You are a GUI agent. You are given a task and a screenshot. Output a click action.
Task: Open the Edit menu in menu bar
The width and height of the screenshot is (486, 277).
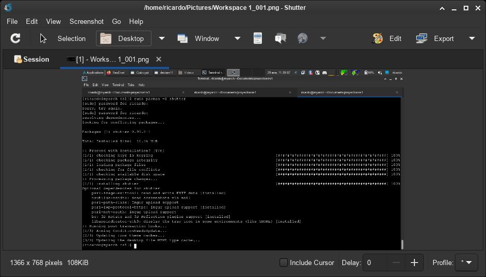point(32,21)
